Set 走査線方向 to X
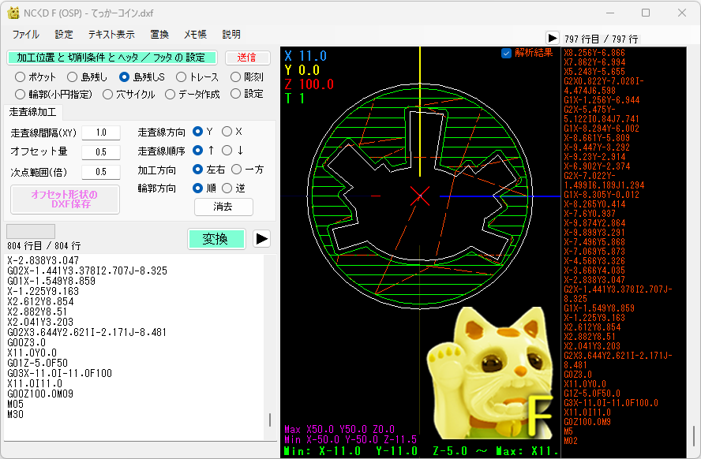Viewport: 701px width, 459px height. coord(227,132)
